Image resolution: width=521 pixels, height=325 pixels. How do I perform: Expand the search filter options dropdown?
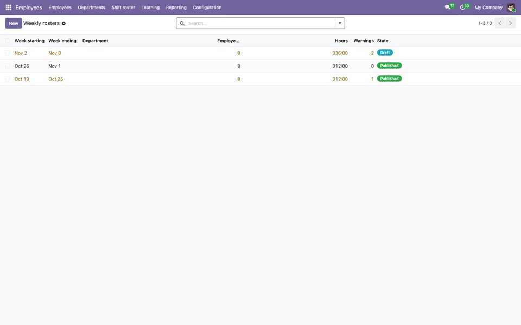coord(340,23)
